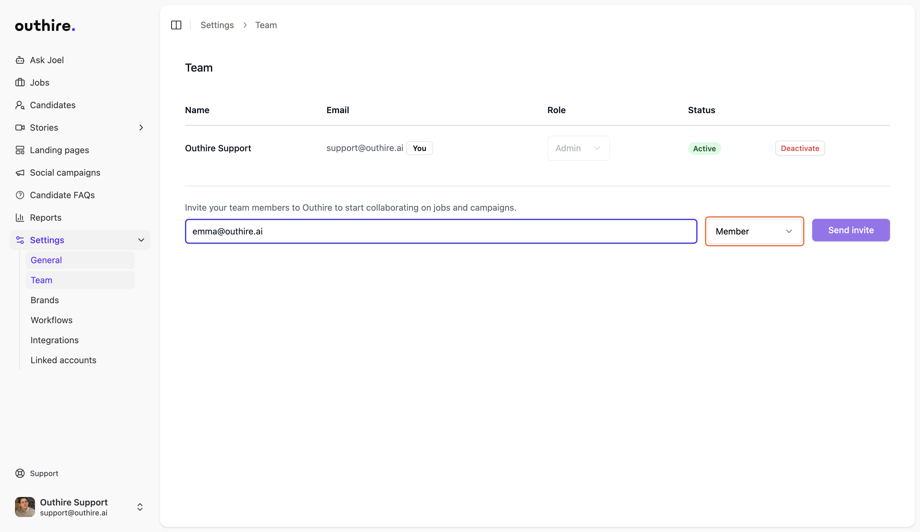Click the invite email input field
This screenshot has width=920, height=532.
point(441,231)
